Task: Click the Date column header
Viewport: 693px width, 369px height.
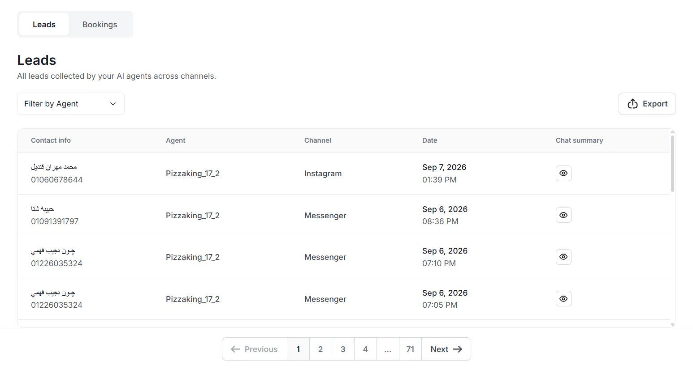Action: (429, 140)
